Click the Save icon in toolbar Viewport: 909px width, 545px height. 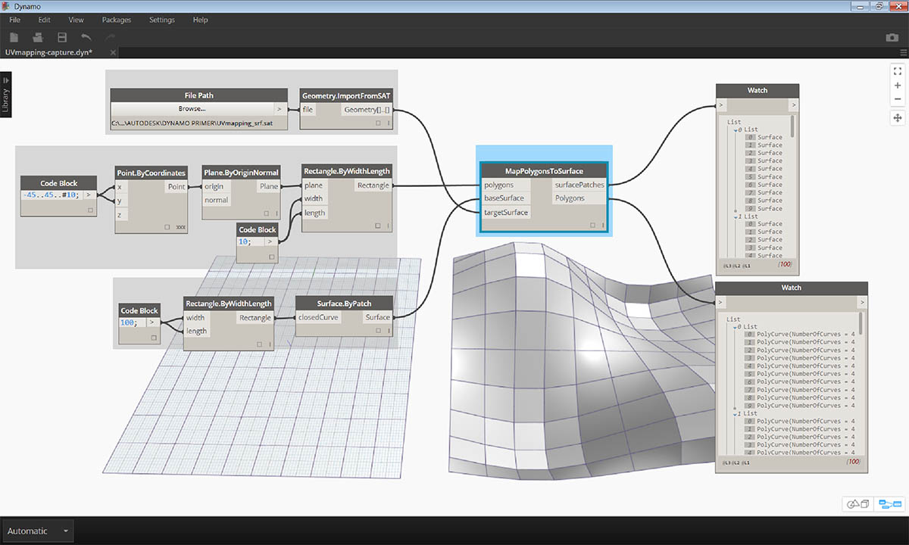(x=62, y=37)
